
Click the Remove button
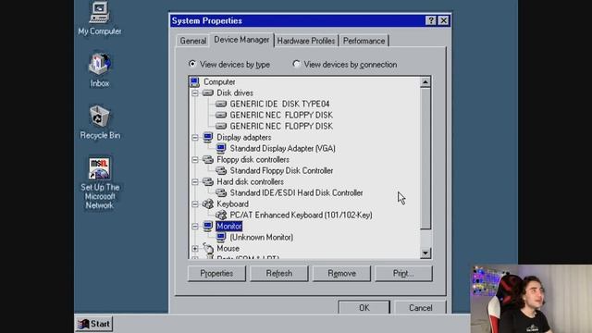coord(341,274)
